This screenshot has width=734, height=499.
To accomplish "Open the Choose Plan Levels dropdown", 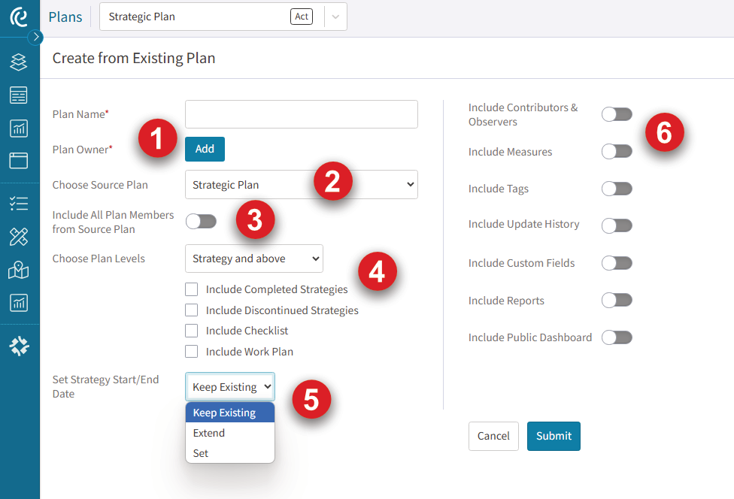I will [x=253, y=258].
